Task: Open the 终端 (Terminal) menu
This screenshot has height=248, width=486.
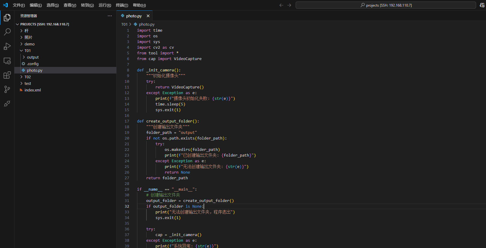Action: (122, 5)
